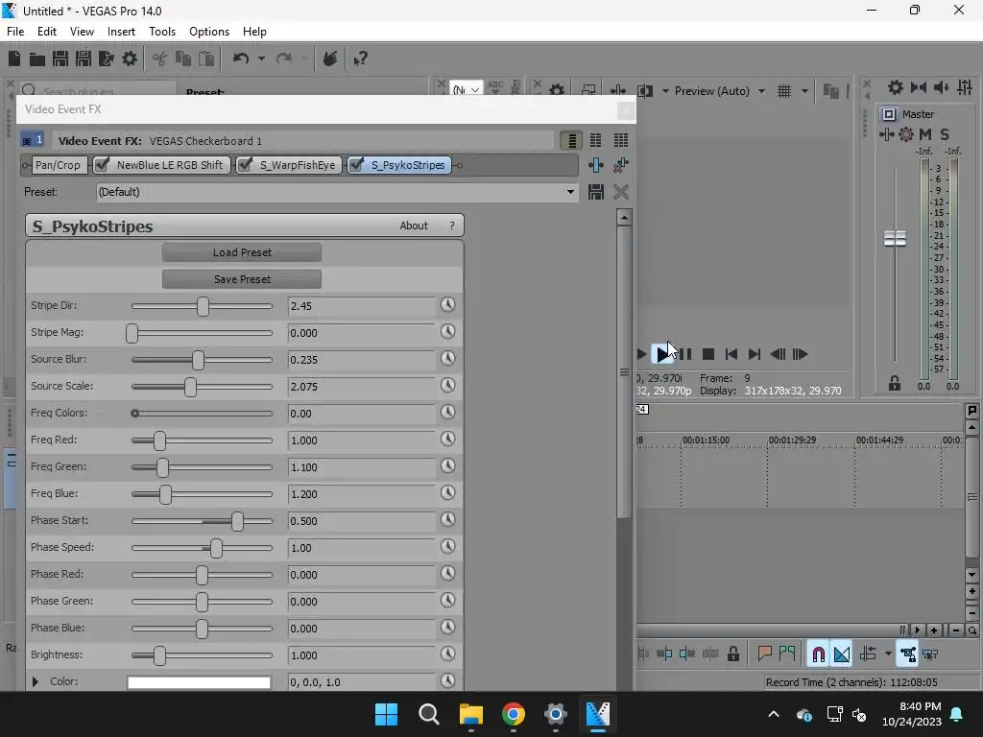The height and width of the screenshot is (737, 983).
Task: Animate the Brightness parameter clock icon
Action: (x=447, y=654)
